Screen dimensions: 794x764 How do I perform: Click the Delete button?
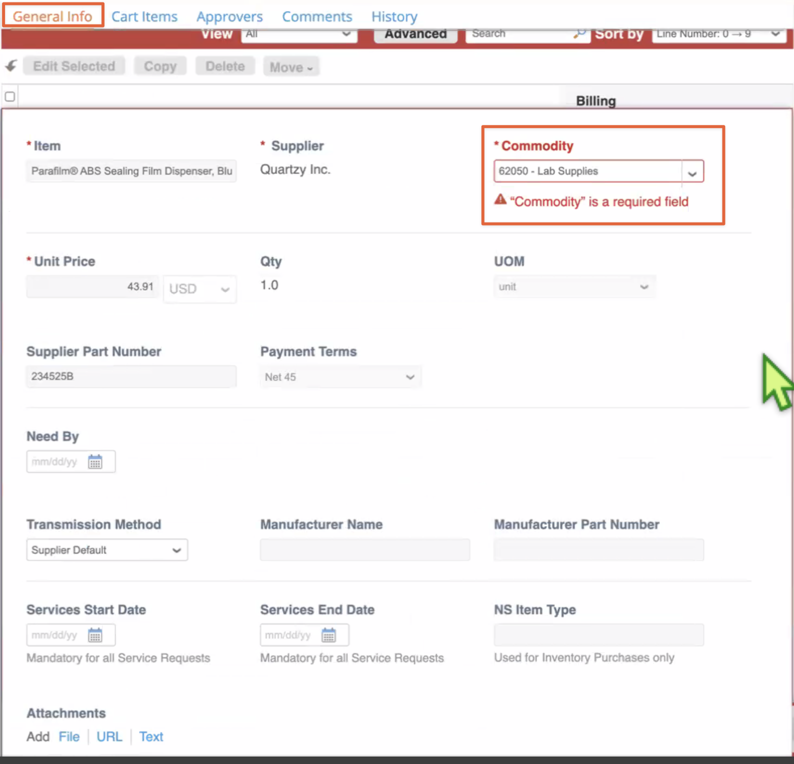click(x=225, y=66)
